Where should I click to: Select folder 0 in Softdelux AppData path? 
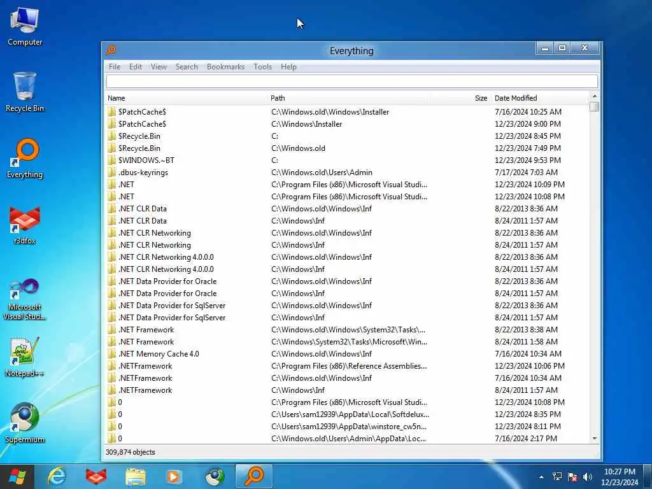(x=348, y=414)
